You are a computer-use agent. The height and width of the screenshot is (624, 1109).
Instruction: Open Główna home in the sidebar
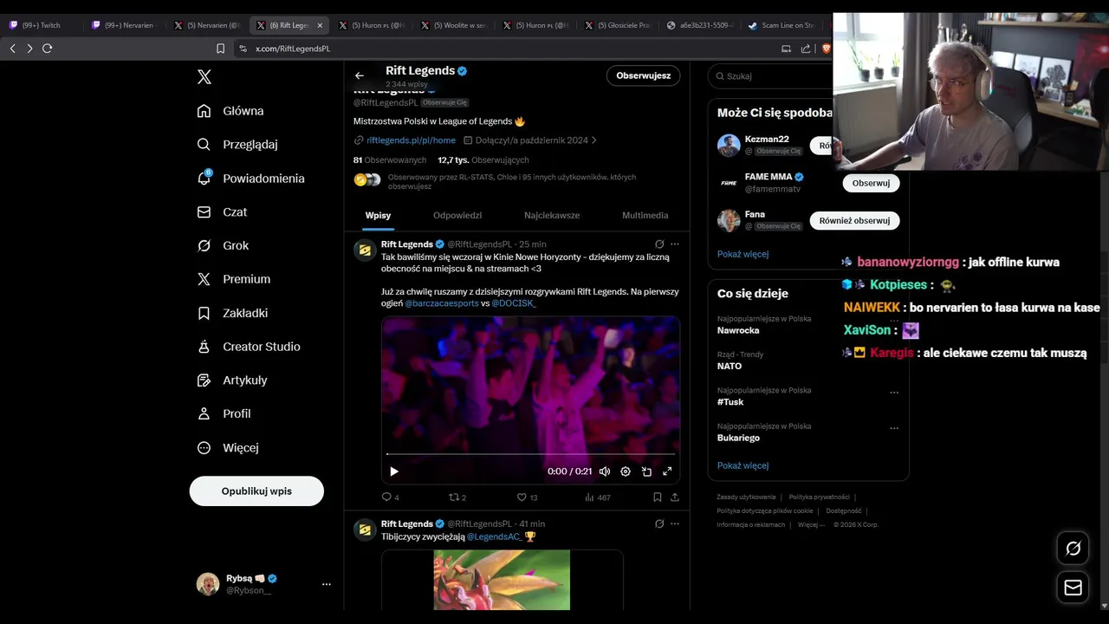230,111
